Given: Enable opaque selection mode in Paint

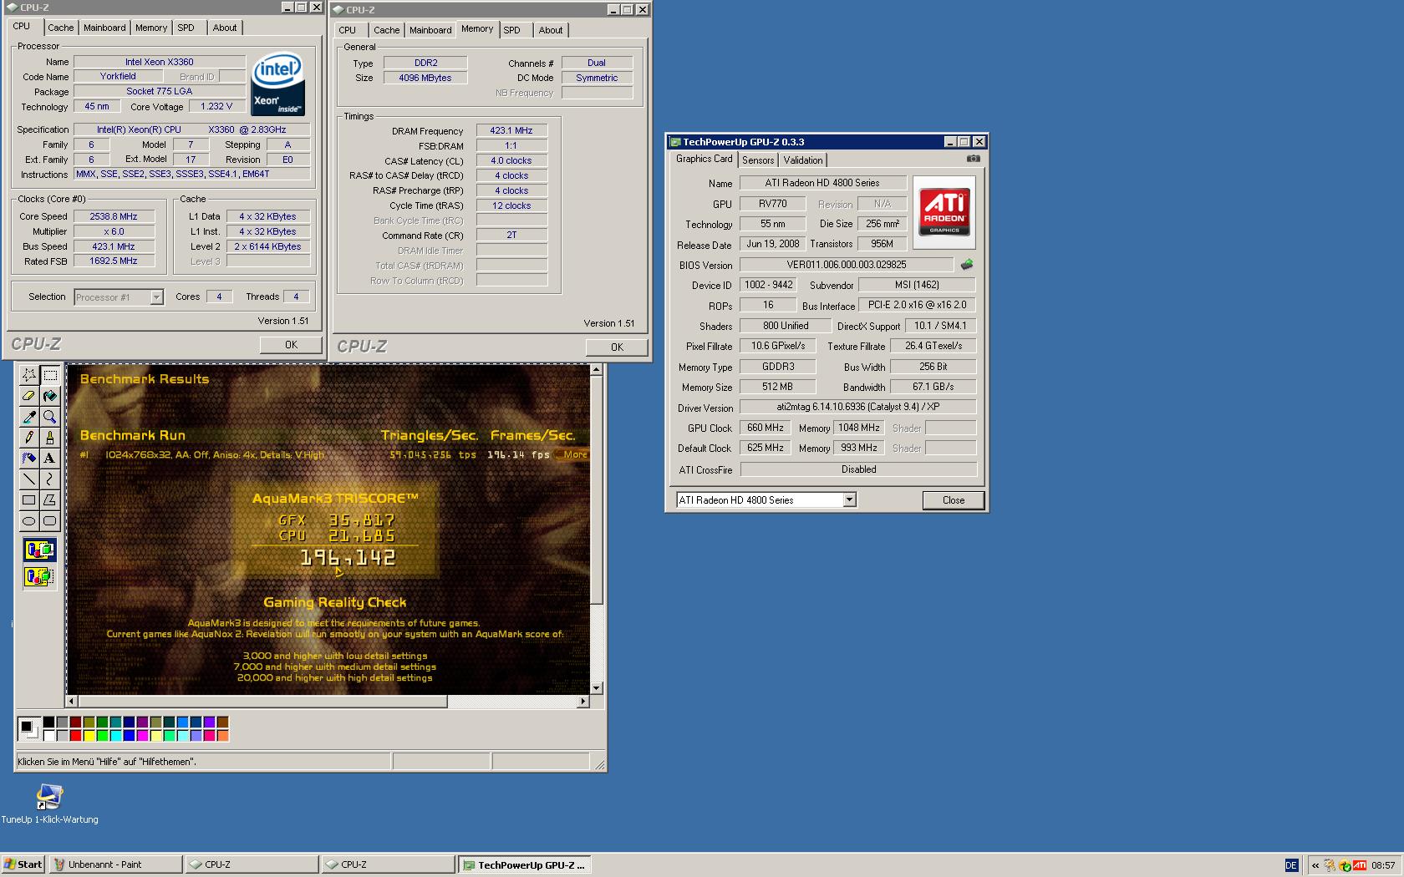Looking at the screenshot, I should point(39,550).
